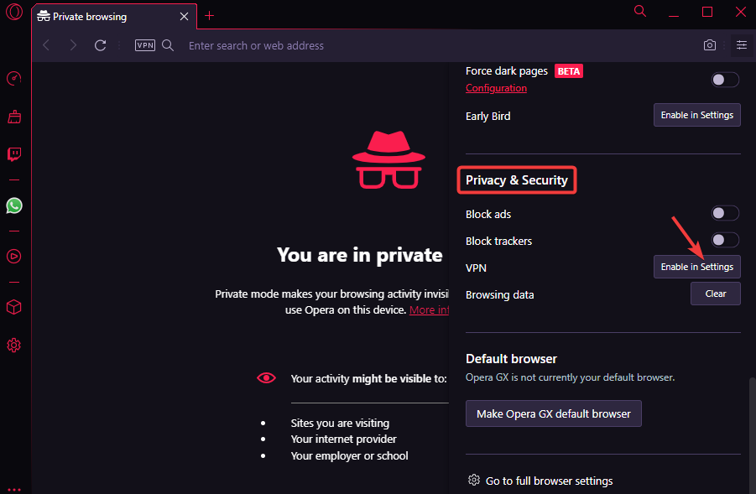Open GX Corner from the sidebar
The image size is (756, 494).
[x=13, y=78]
